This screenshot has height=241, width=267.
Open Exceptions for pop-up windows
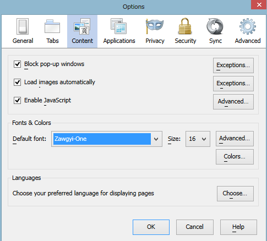233,65
